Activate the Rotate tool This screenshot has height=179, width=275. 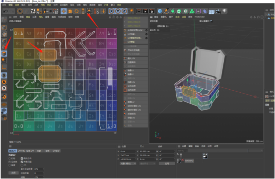click(76, 11)
